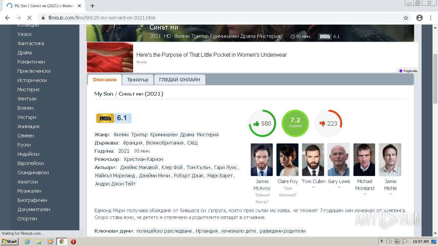Open the ГЛЕДАЙ ОНЛАЙН tab
The width and height of the screenshot is (438, 246).
pos(180,80)
